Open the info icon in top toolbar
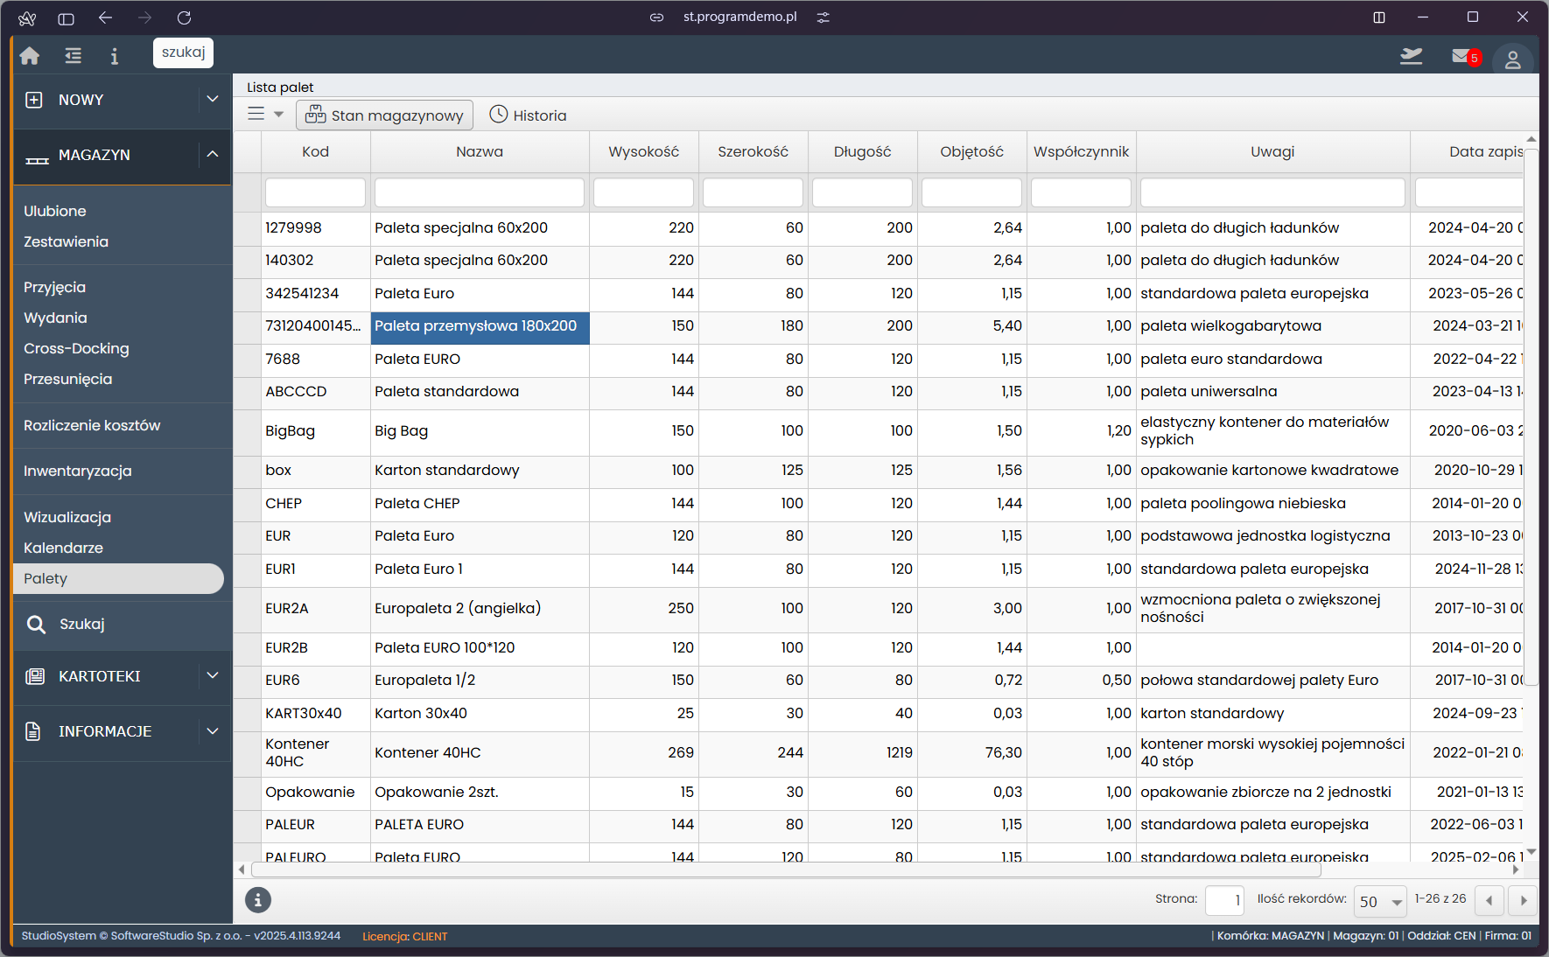Screen dimensions: 1549x957 tap(114, 56)
